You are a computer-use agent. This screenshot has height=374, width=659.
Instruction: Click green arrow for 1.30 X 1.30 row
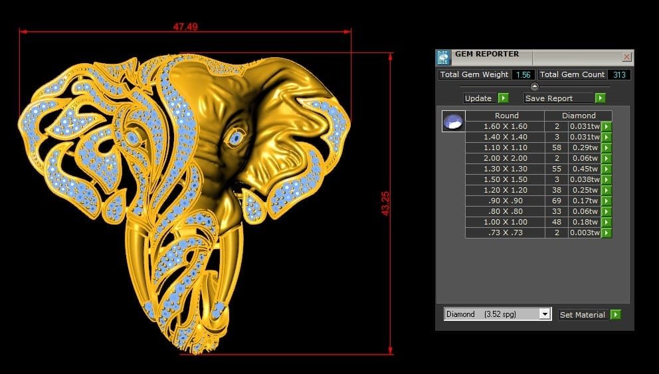tap(607, 169)
